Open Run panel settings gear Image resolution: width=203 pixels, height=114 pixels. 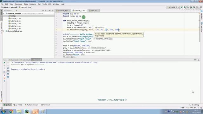(x=195, y=60)
